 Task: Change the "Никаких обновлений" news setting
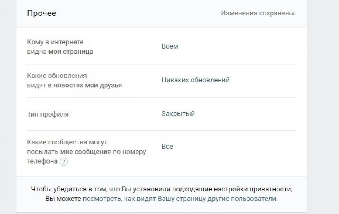tap(196, 80)
